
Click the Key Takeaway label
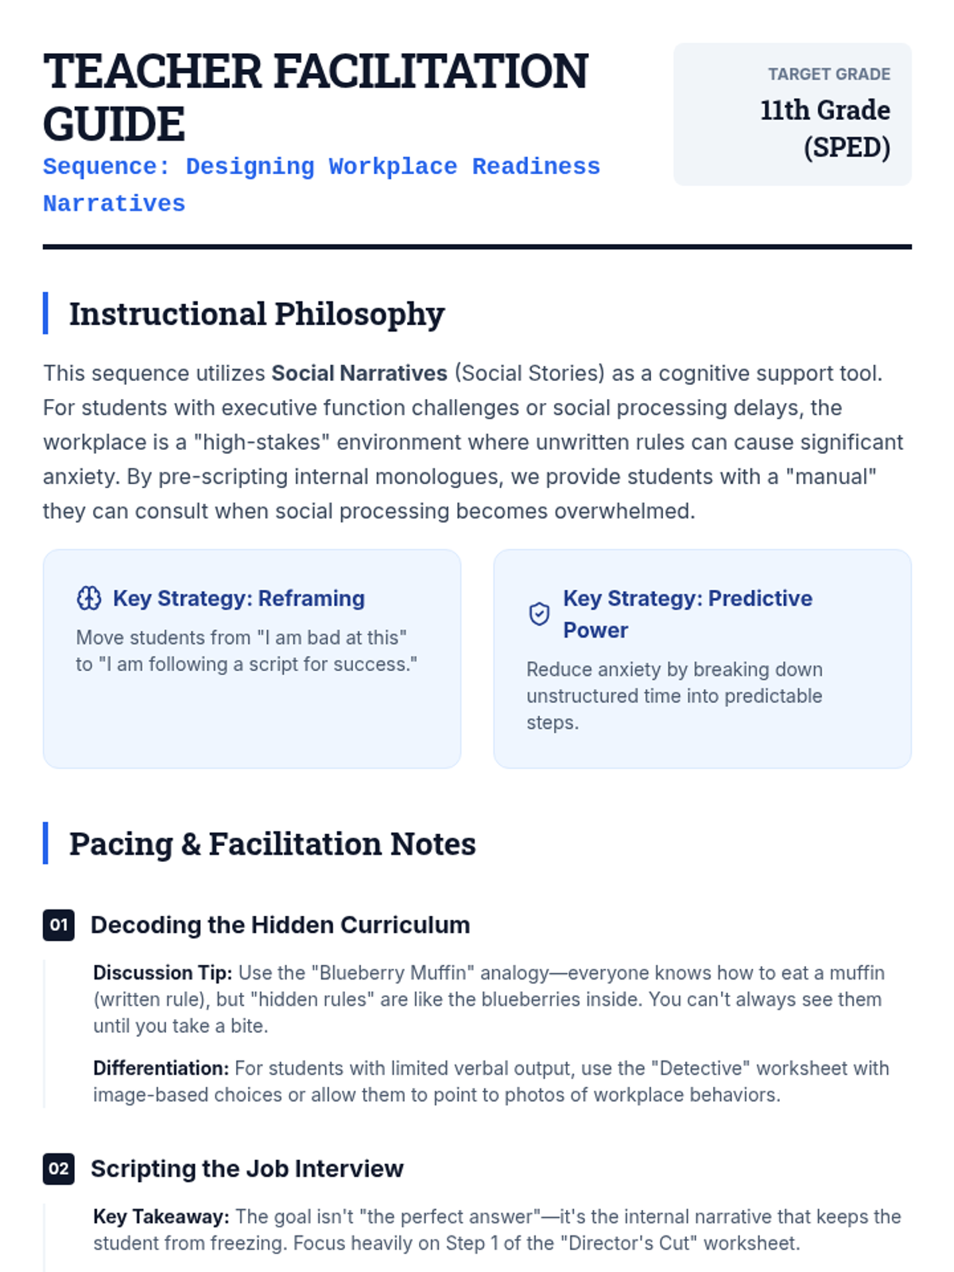(161, 1217)
